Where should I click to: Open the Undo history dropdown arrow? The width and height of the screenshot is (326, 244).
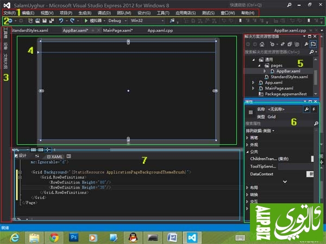[x=67, y=21]
